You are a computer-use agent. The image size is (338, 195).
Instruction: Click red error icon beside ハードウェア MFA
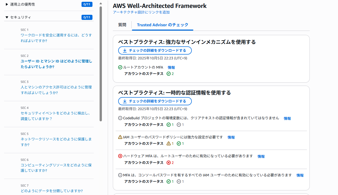120,156
